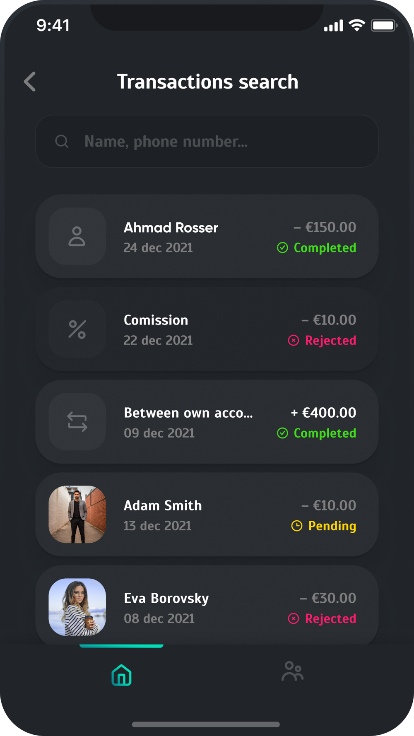This screenshot has height=736, width=414.
Task: Tap the person icon beside Ahmad Rosser
Action: [x=77, y=236]
